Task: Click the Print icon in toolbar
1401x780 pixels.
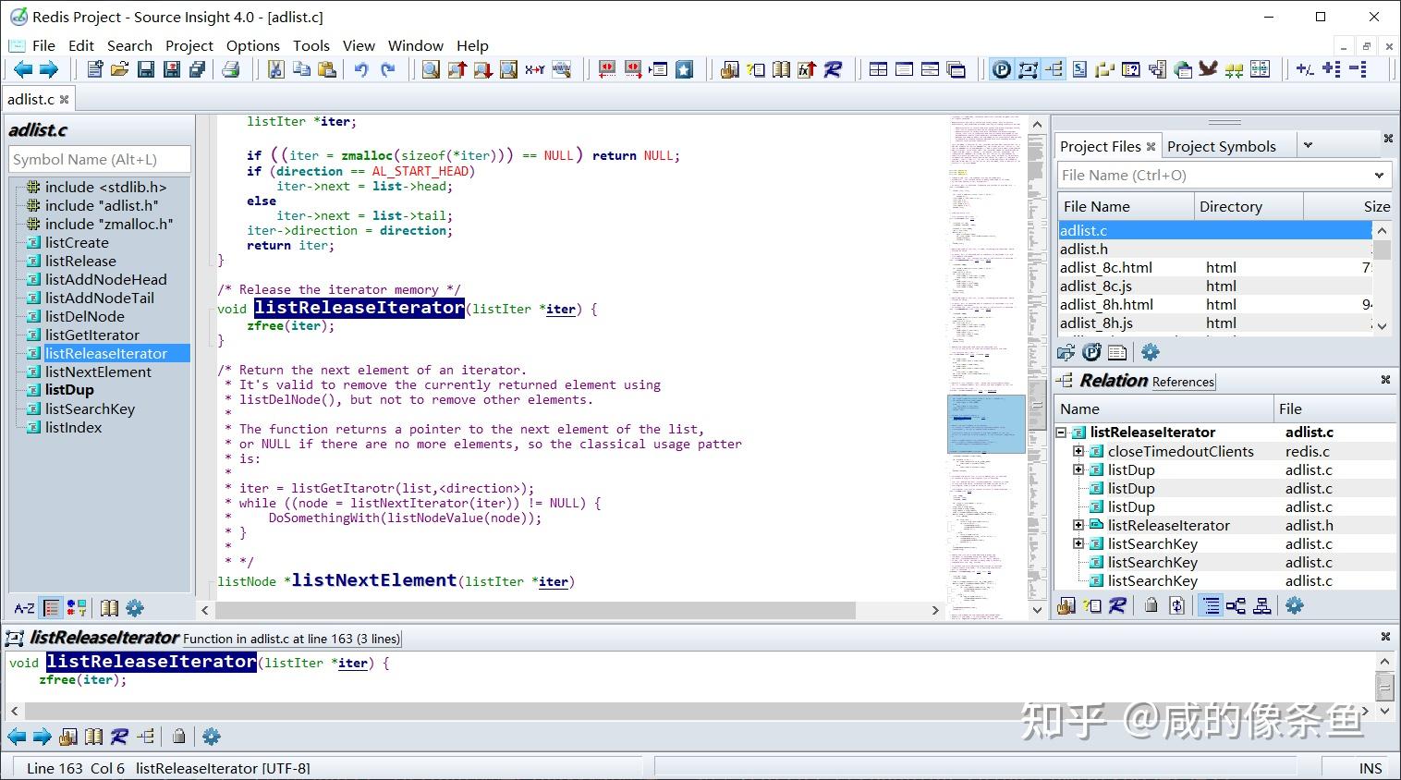Action: click(231, 69)
